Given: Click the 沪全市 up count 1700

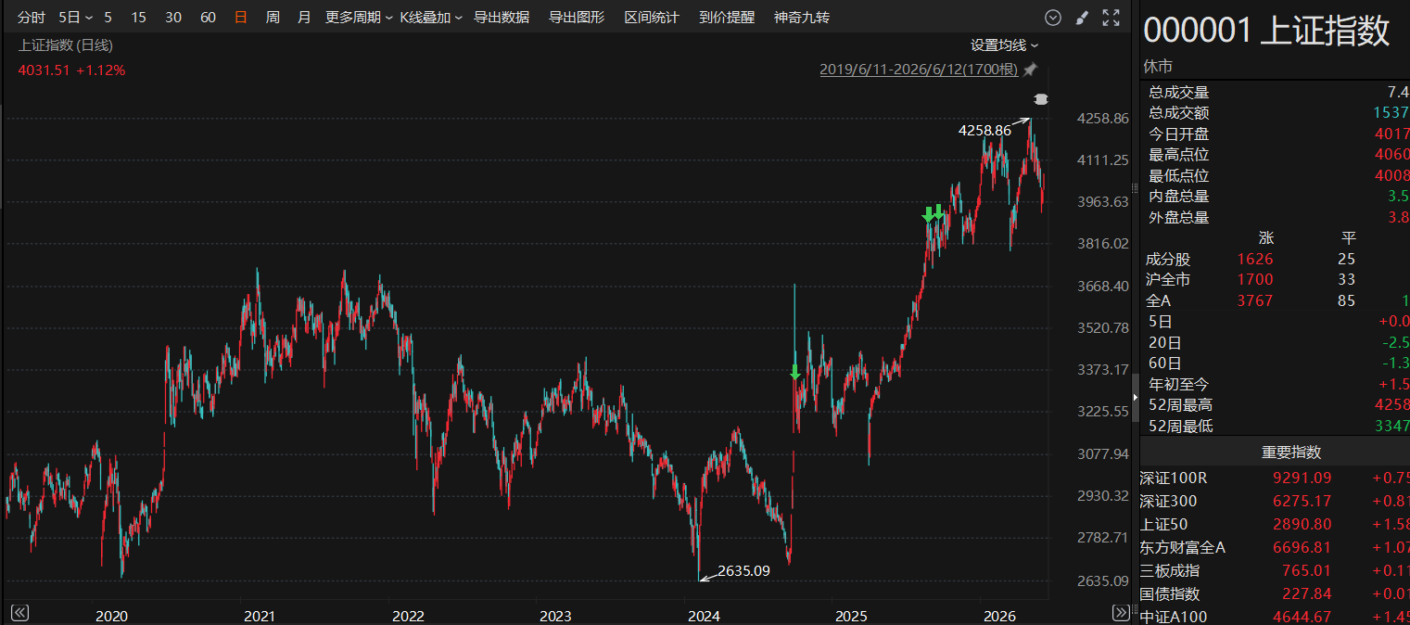Looking at the screenshot, I should (1255, 280).
